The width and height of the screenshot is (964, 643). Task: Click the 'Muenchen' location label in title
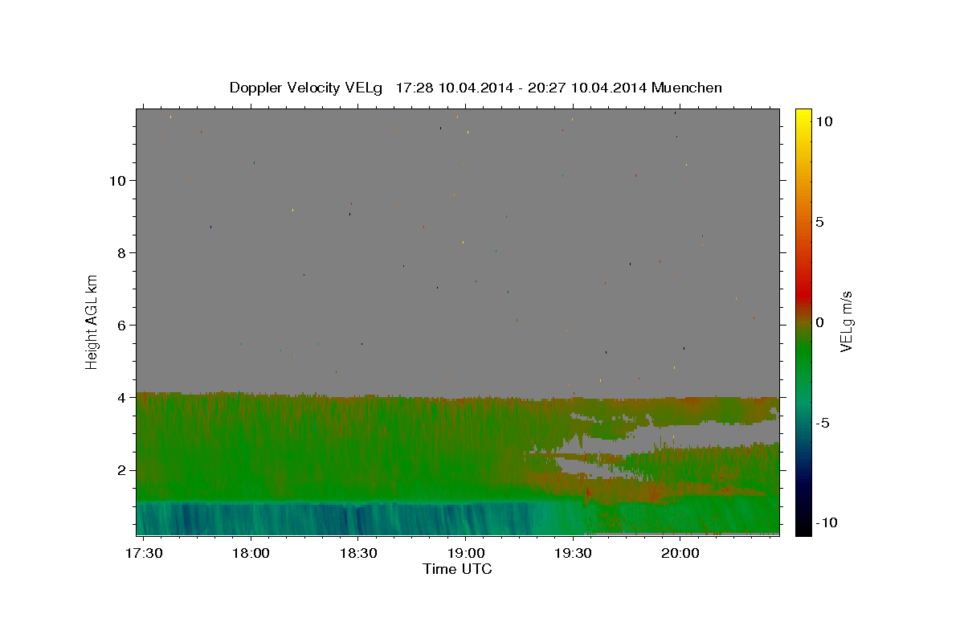(687, 88)
